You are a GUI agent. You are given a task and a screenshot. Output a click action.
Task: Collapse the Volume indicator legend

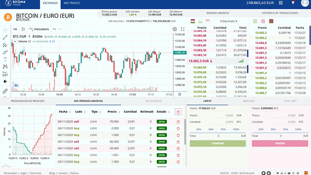[15, 42]
